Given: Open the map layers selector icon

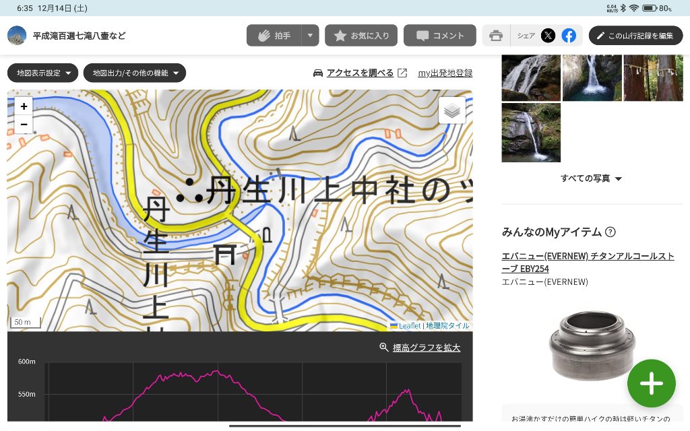Looking at the screenshot, I should [452, 111].
